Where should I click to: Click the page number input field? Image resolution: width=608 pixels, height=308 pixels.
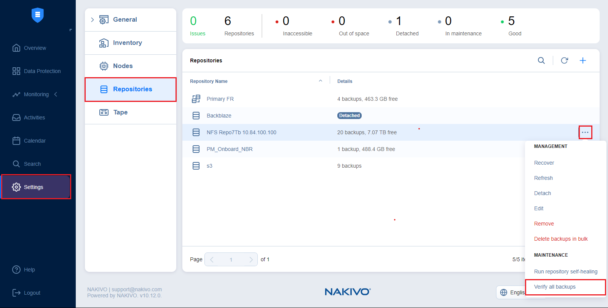(x=231, y=259)
